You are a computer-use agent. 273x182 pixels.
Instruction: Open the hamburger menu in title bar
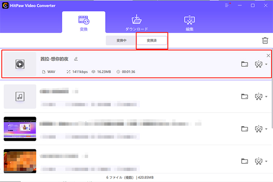pyautogui.click(x=227, y=5)
